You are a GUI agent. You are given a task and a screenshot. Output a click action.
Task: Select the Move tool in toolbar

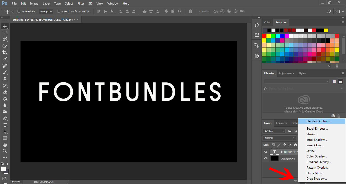coord(5,26)
